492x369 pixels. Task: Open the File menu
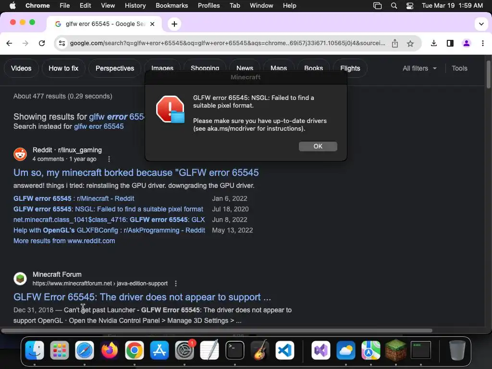tap(65, 6)
